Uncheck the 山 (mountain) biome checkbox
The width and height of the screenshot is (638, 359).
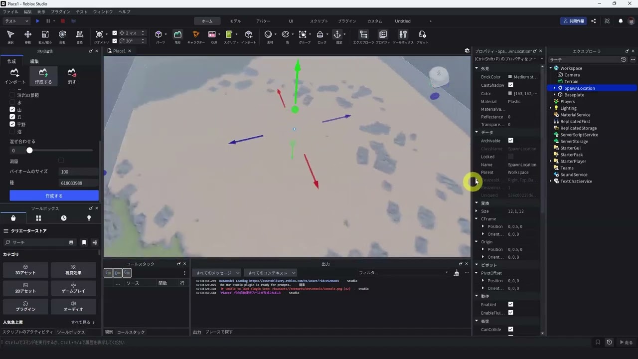(x=12, y=110)
